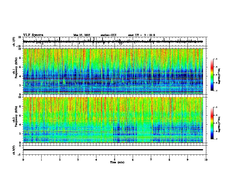
Task: Click the "-7" label on ch.1 color scale
Action: pyautogui.click(x=216, y=91)
